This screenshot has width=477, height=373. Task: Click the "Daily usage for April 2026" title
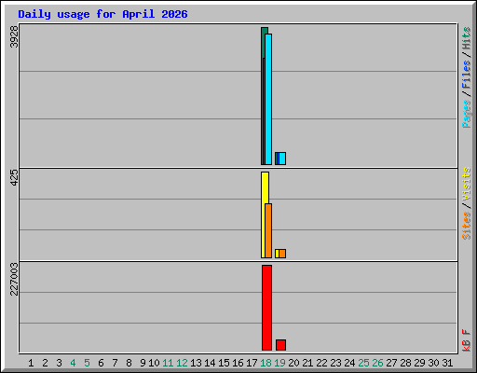[102, 14]
